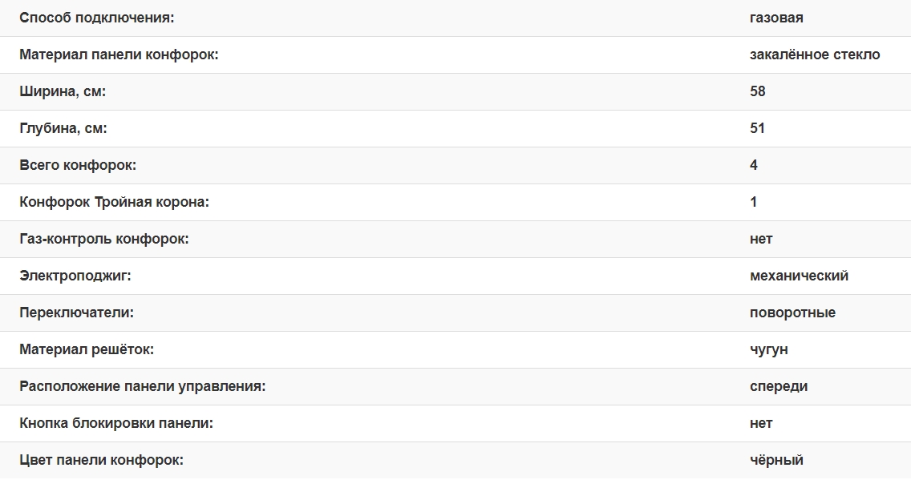This screenshot has width=911, height=500.
Task: Select the 'газовая' value text
Action: point(776,18)
